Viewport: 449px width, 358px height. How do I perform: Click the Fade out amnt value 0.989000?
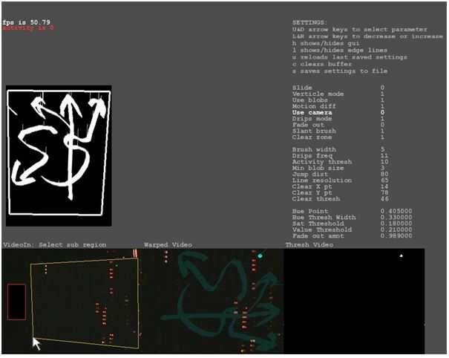396,236
